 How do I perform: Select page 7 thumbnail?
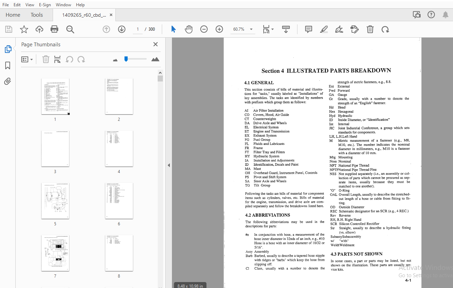(x=55, y=253)
